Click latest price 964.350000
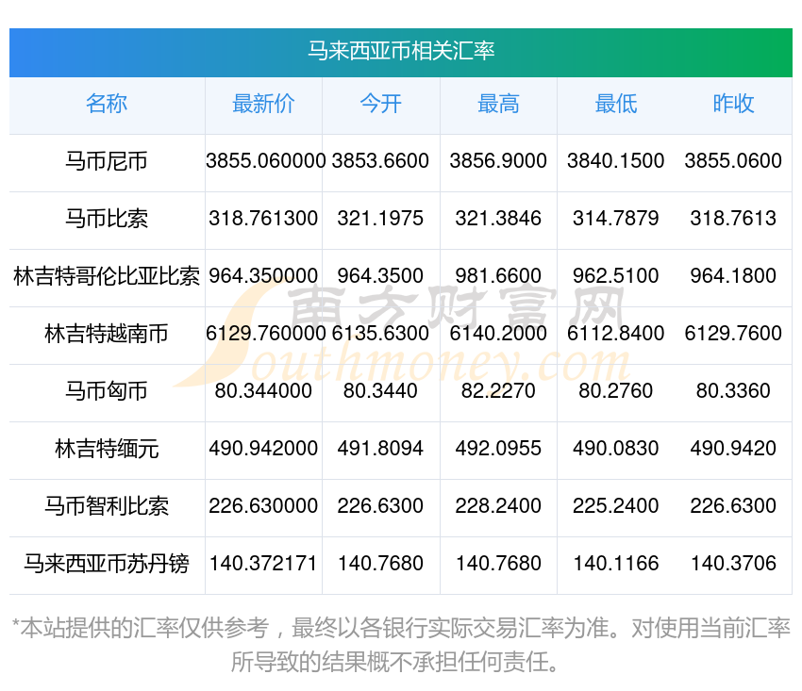 pos(263,276)
